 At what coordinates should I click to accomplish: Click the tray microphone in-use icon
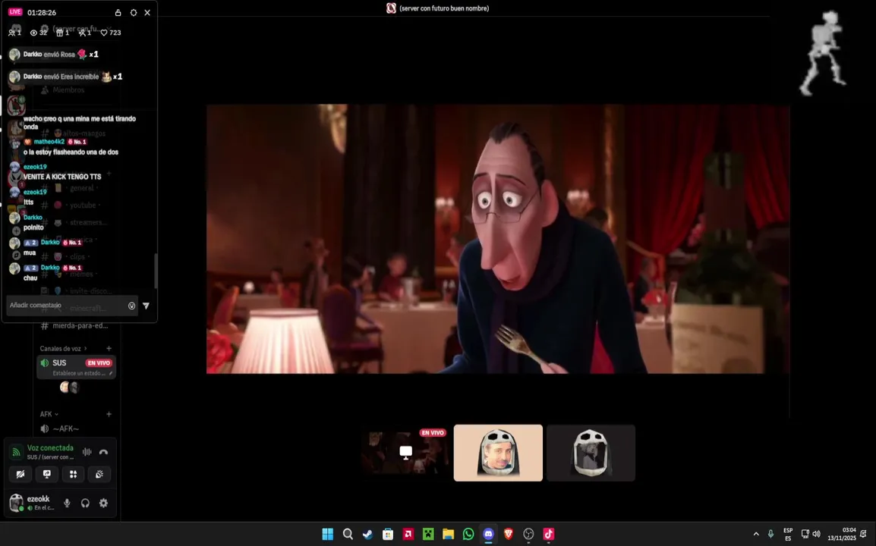pyautogui.click(x=771, y=535)
